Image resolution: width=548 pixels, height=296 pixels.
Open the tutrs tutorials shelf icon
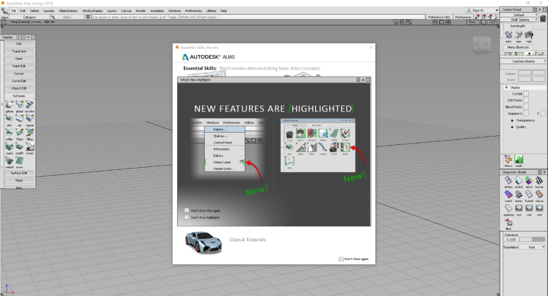coord(519,35)
